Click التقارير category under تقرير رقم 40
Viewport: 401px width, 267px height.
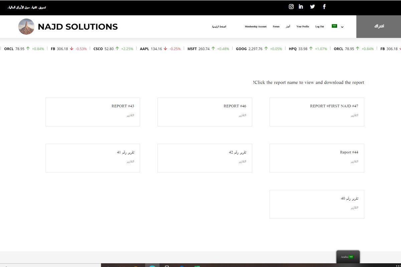354,208
